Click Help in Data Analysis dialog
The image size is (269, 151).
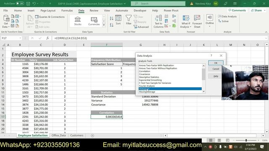(x=216, y=76)
